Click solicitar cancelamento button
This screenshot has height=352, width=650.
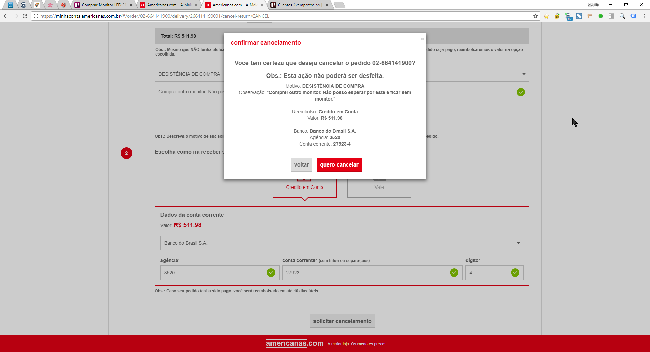(342, 321)
